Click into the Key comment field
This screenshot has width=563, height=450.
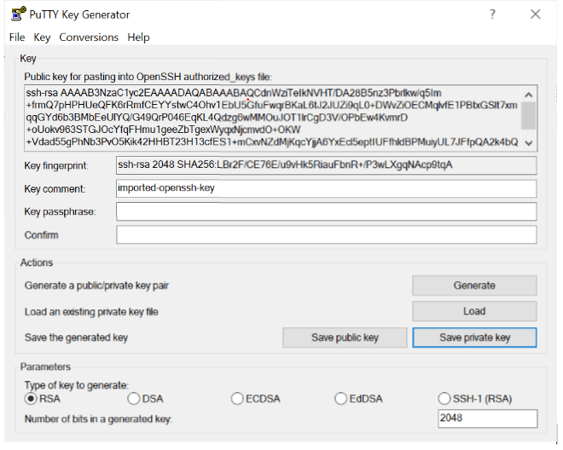[326, 188]
